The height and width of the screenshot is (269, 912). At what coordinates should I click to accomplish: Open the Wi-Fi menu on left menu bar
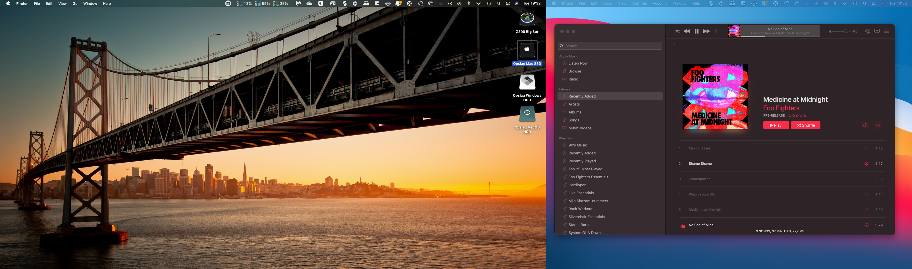(x=478, y=3)
